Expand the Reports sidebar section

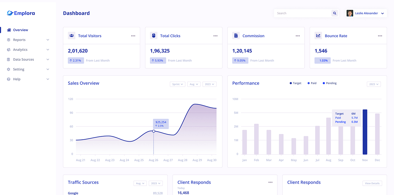[20, 40]
